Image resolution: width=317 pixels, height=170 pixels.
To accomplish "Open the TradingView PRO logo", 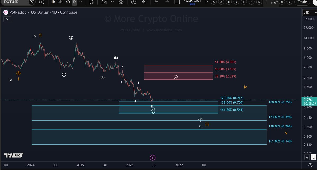I will 13,155.
